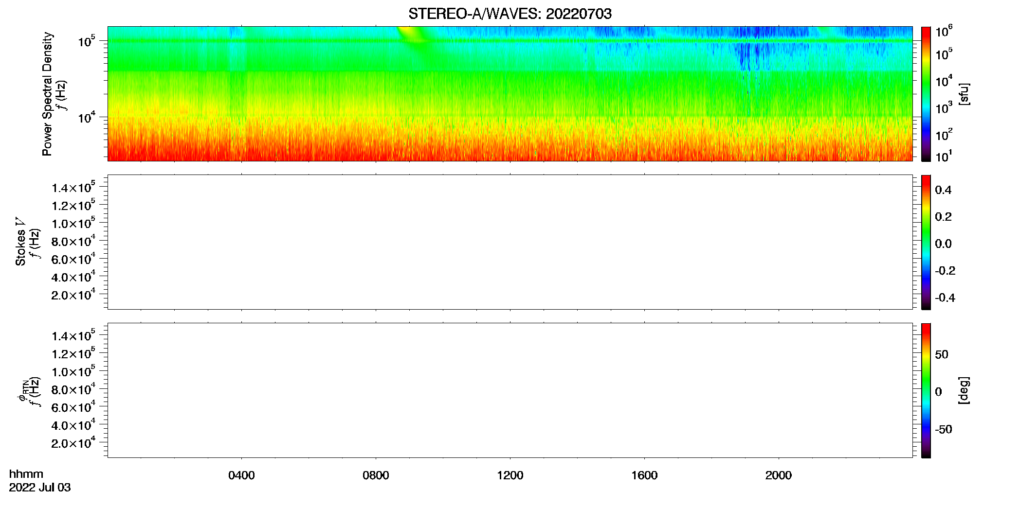Click the empty Stokes V plot panel

[x=510, y=242]
